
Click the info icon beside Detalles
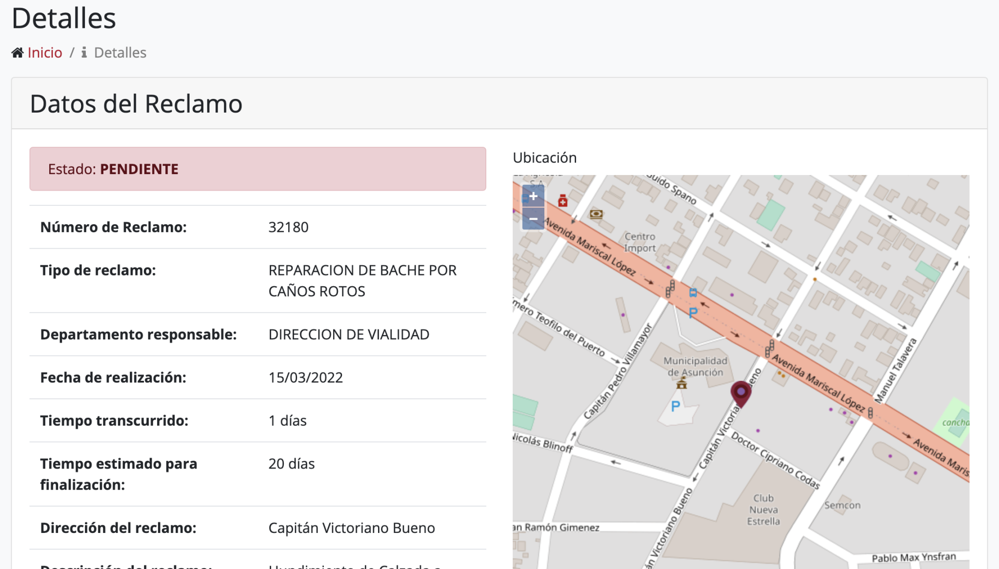84,53
